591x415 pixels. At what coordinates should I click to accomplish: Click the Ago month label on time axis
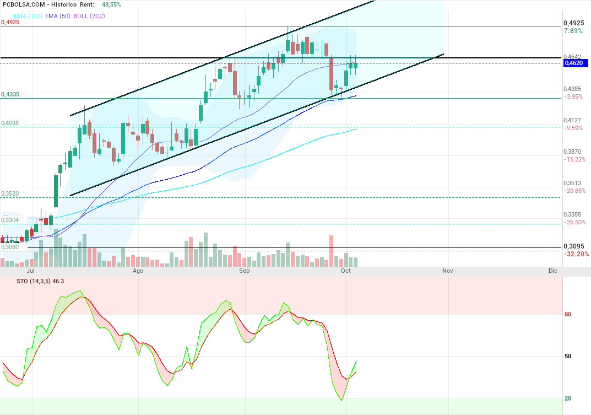coord(138,271)
